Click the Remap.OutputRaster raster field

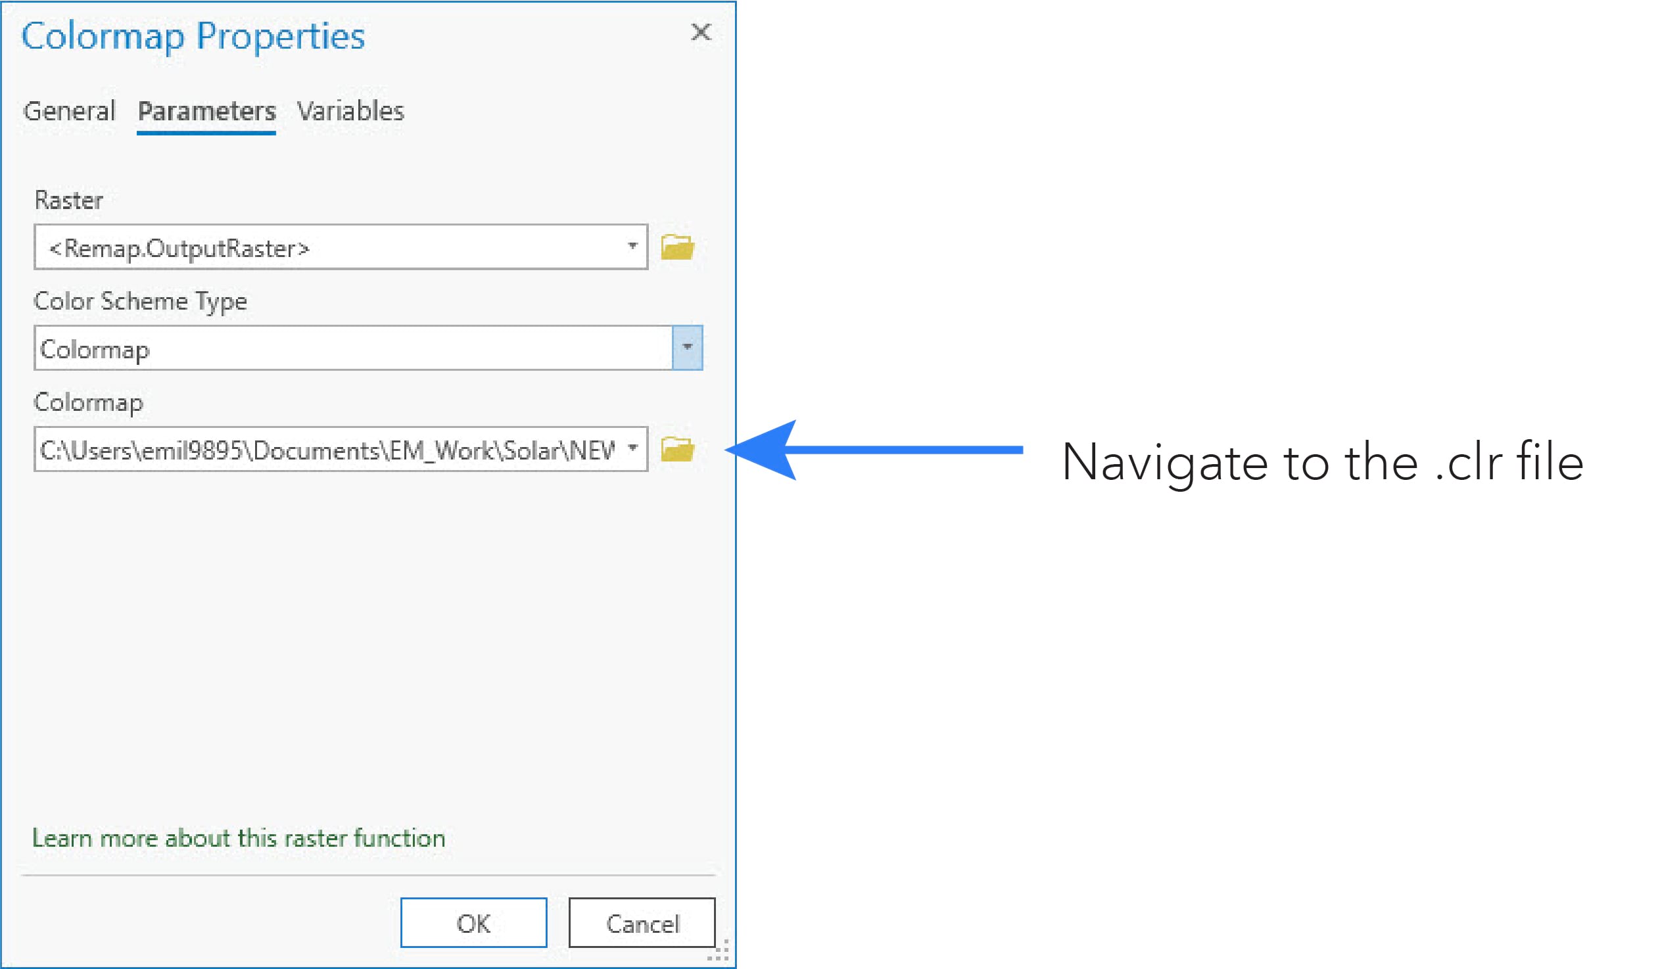pos(329,247)
